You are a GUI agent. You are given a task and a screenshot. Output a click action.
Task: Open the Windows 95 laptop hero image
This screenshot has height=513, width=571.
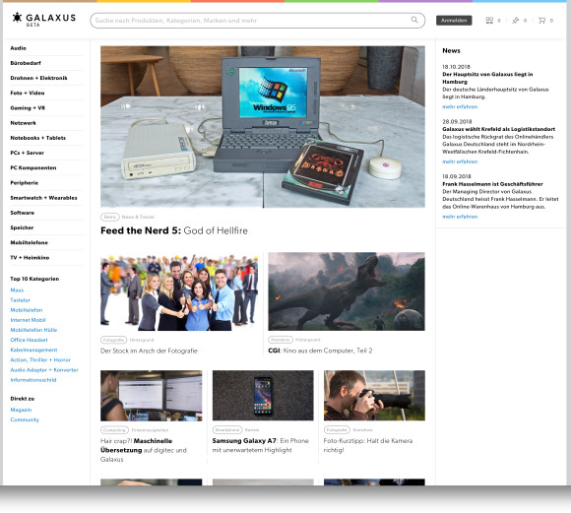(x=263, y=127)
